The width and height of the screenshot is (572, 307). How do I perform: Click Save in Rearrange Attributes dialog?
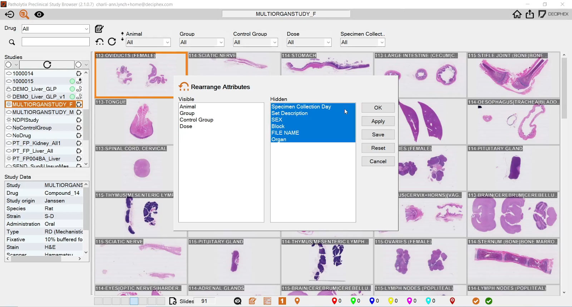point(378,134)
